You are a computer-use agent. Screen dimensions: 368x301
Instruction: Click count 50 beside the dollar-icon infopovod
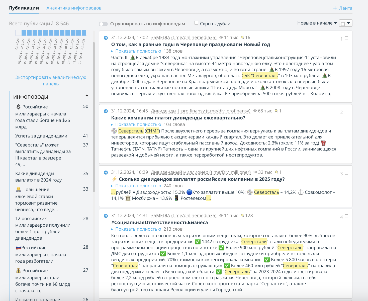coord(86,106)
